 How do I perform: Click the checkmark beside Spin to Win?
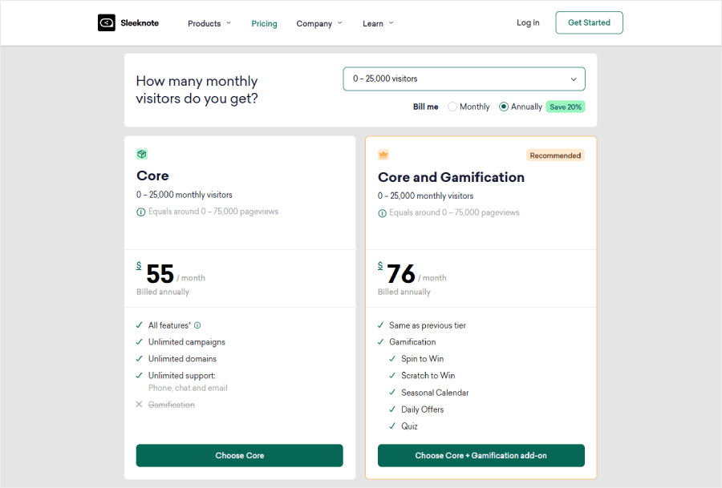pyautogui.click(x=392, y=358)
